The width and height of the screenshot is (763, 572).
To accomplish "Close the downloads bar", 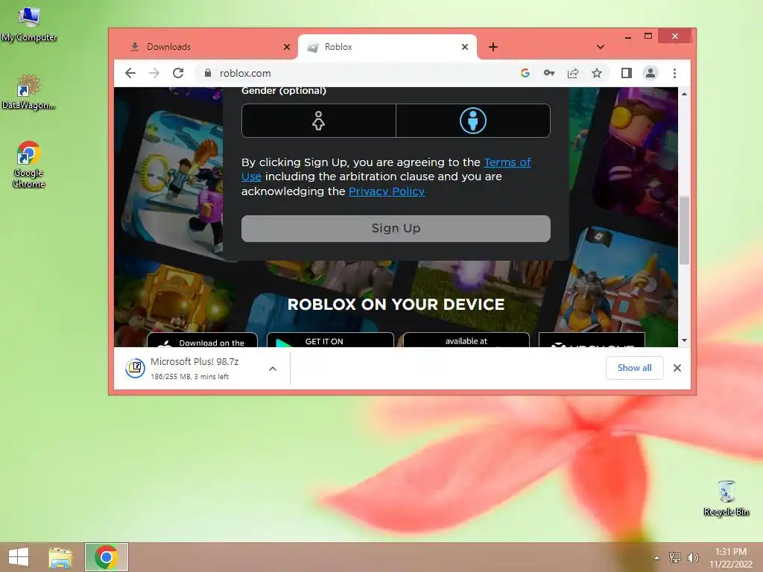I will click(x=677, y=368).
